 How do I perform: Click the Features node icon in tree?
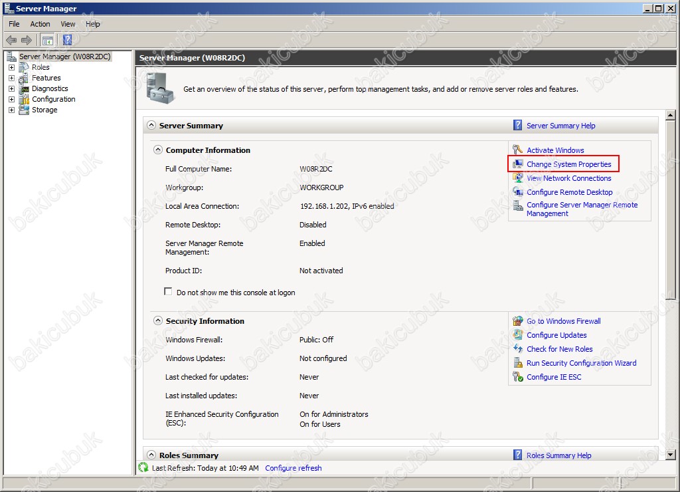24,78
